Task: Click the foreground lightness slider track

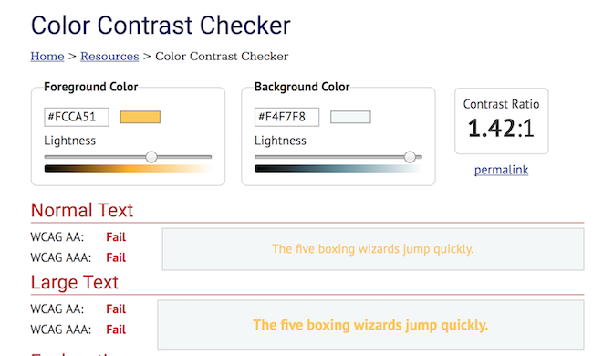Action: point(128,157)
